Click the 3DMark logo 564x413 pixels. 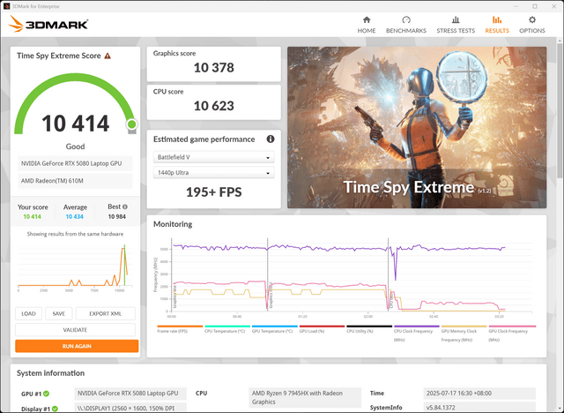pos(48,24)
